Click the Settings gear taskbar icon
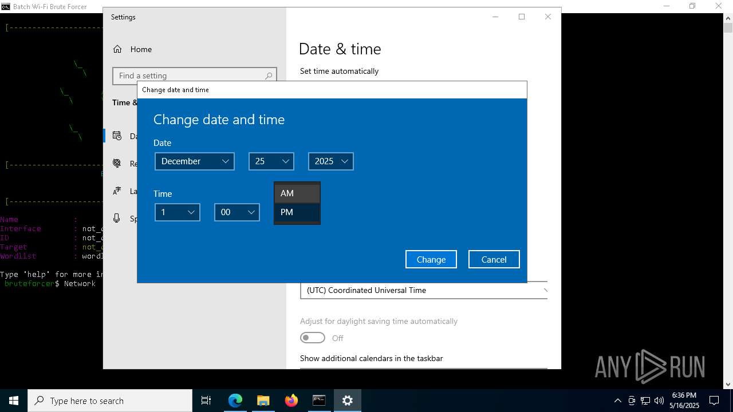 tap(347, 401)
